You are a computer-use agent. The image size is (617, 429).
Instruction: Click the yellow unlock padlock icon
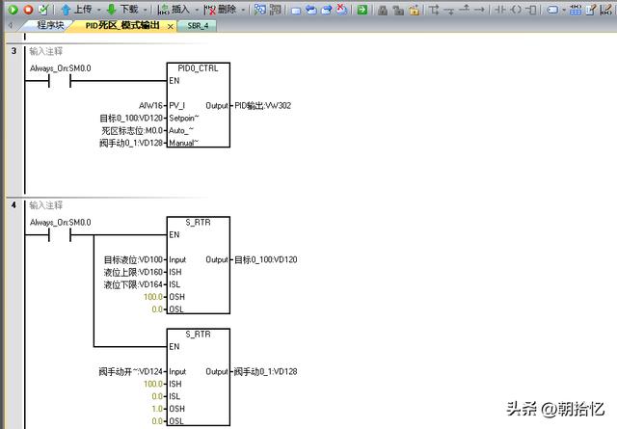click(x=413, y=9)
